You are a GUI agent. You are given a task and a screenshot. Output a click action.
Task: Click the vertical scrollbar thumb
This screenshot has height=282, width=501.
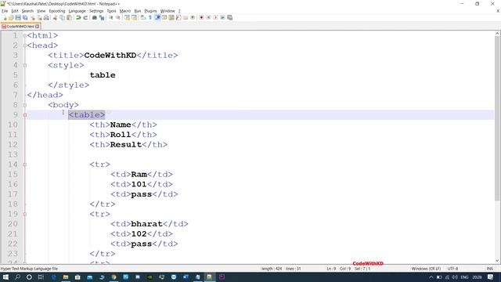(497, 118)
